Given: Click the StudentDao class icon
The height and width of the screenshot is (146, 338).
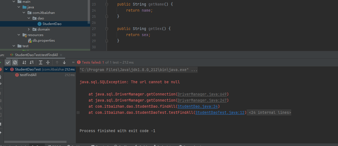Looking at the screenshot, I should (39, 24).
